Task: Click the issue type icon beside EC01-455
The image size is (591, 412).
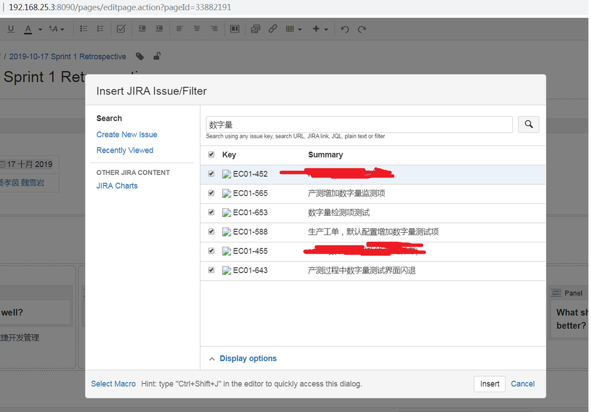Action: pos(227,251)
